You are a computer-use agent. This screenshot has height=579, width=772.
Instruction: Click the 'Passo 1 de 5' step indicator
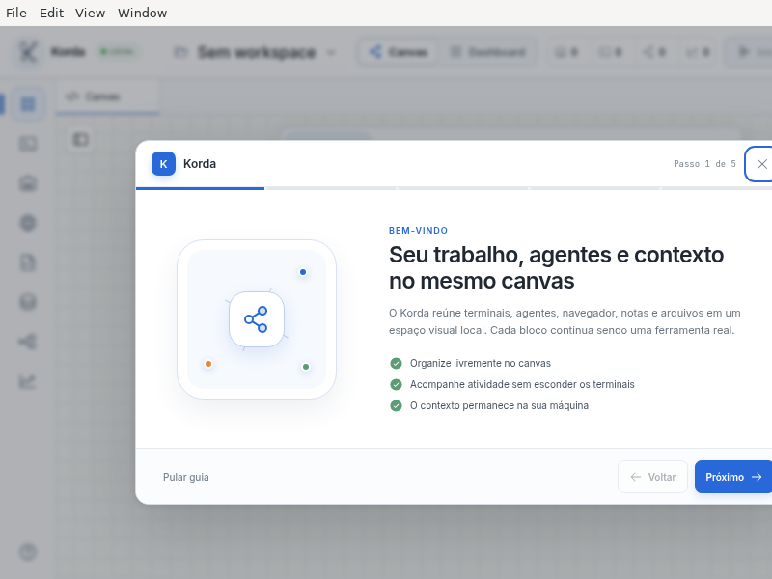click(x=704, y=164)
